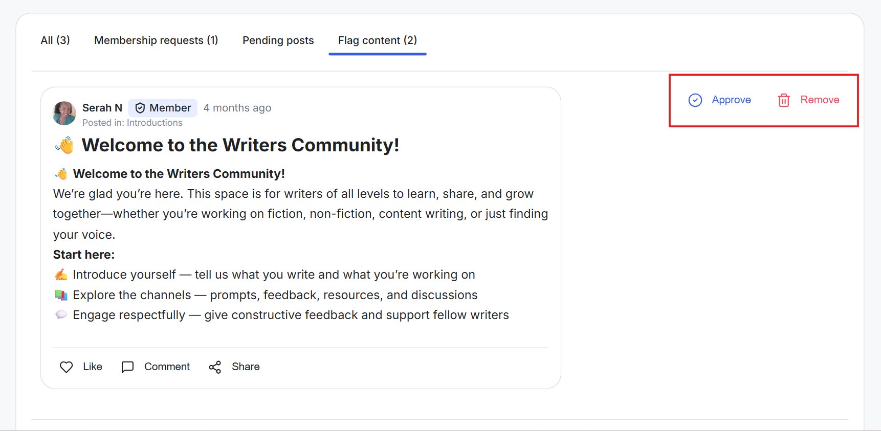This screenshot has height=431, width=881.
Task: Click the Member shield badge icon
Action: coord(140,108)
